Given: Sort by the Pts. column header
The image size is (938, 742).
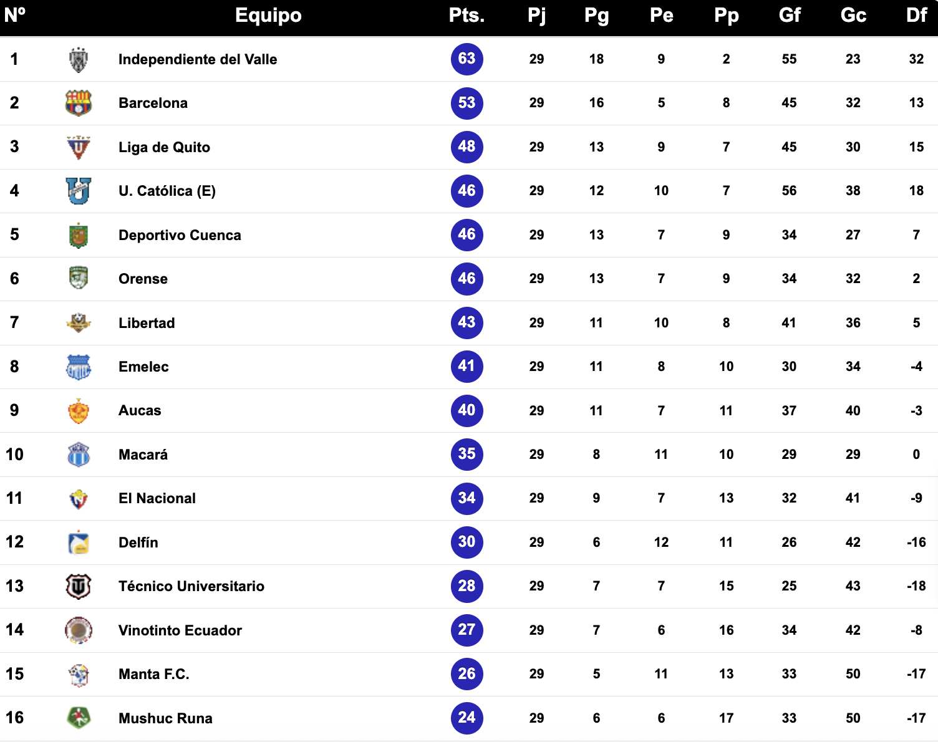Looking at the screenshot, I should (x=467, y=16).
